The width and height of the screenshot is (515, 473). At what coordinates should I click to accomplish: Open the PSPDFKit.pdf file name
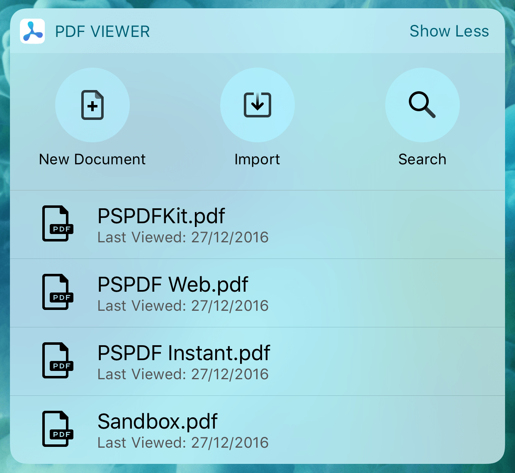pyautogui.click(x=161, y=216)
